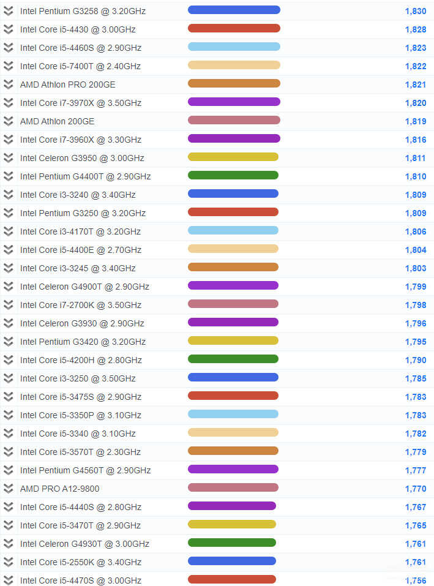Click the score 1,777 for Pentium G4560T
Image resolution: width=434 pixels, height=586 pixels.
416,470
